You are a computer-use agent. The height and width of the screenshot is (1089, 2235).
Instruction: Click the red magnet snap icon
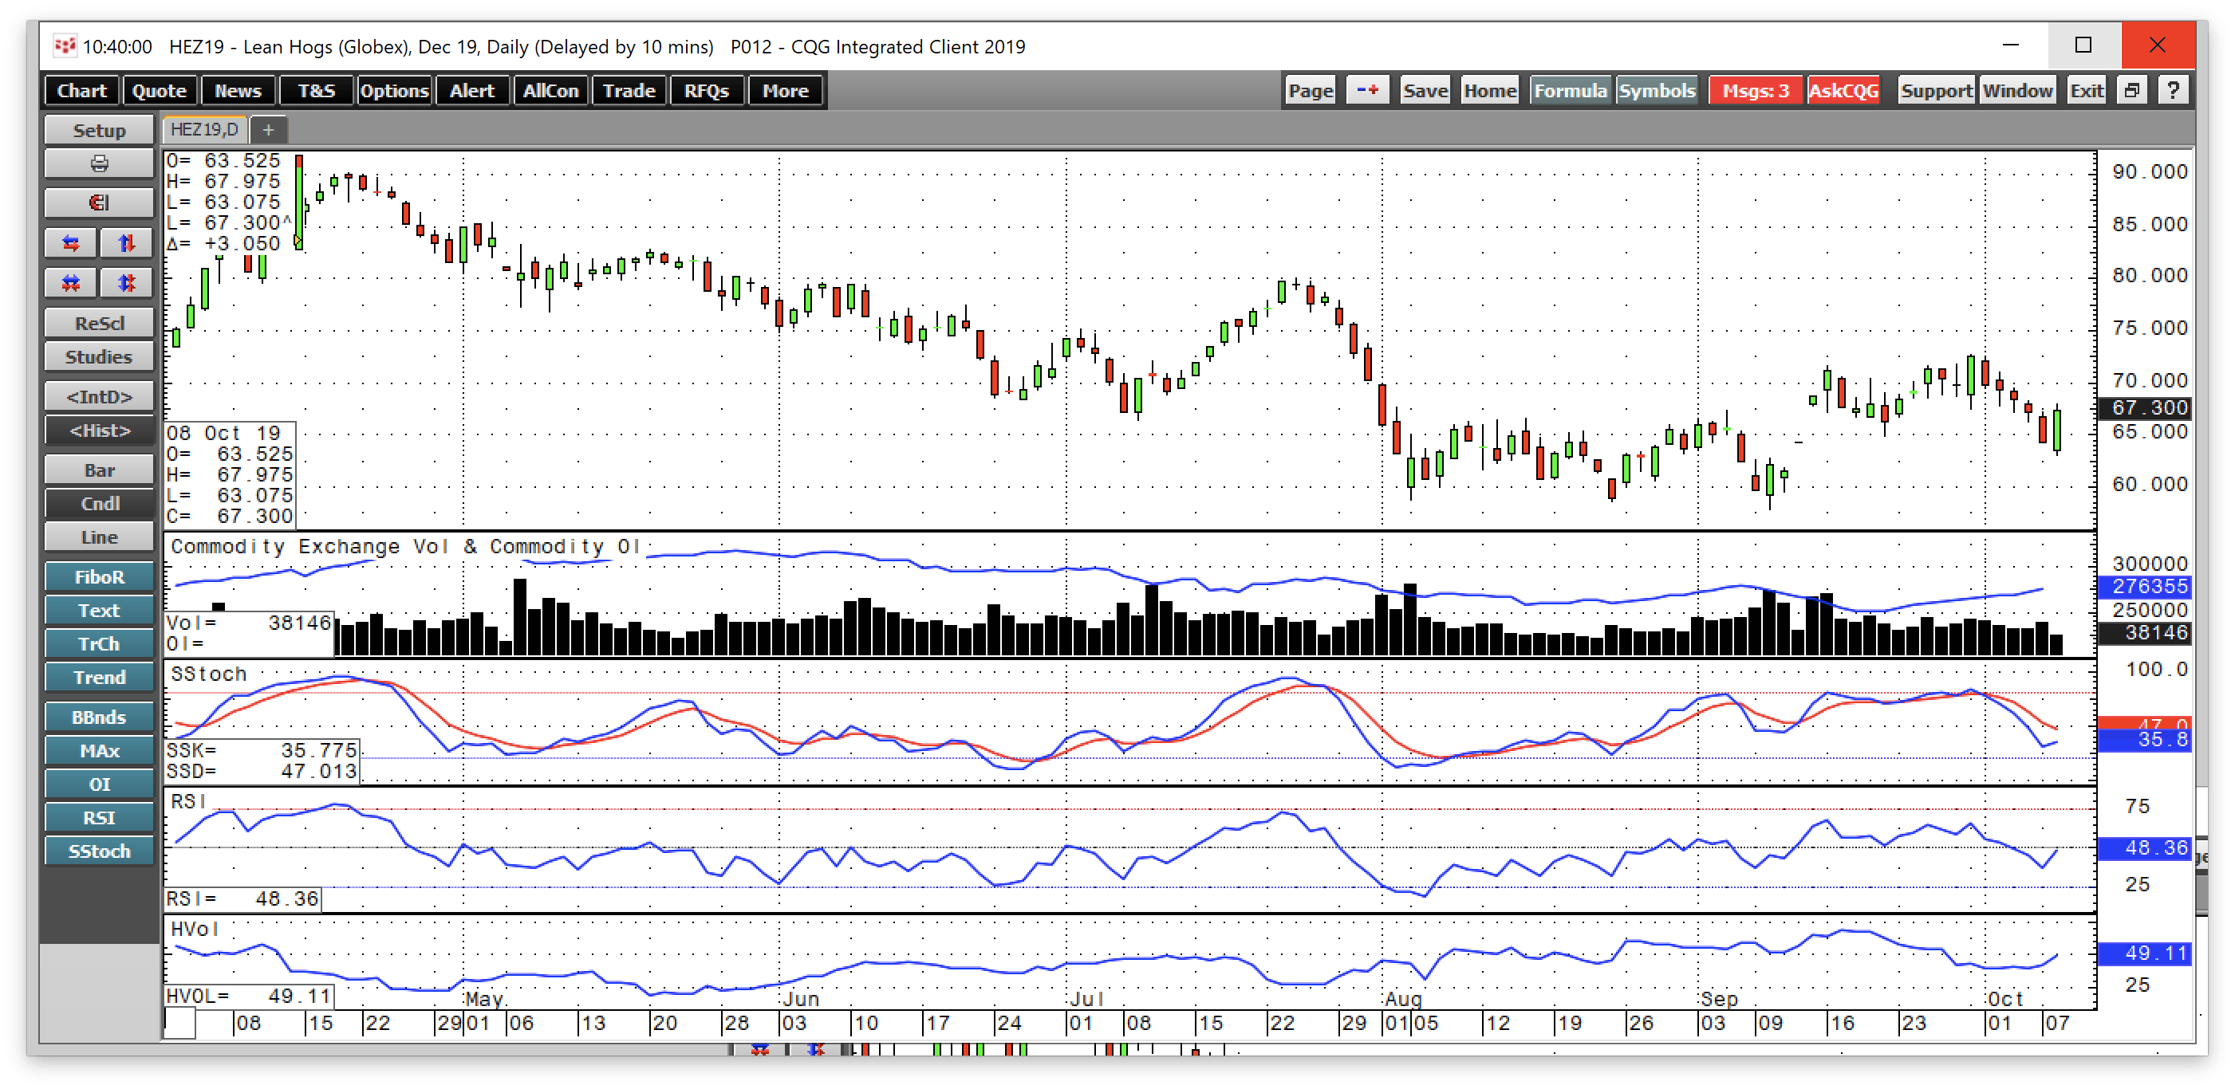point(99,202)
